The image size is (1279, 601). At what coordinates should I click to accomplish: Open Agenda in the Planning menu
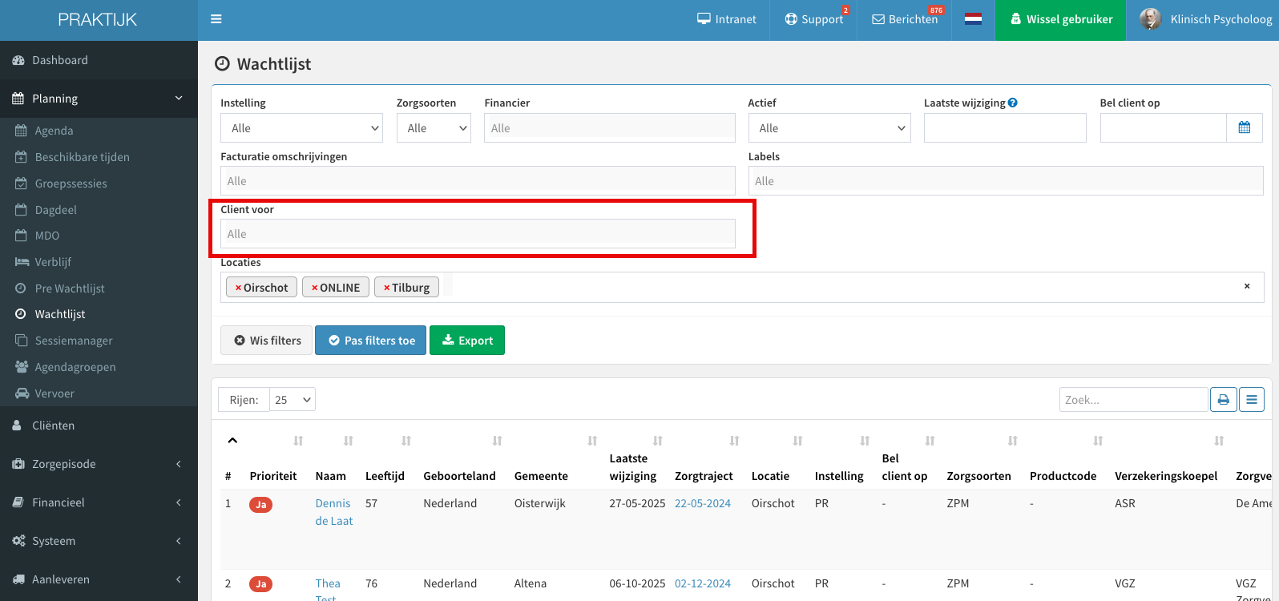click(x=54, y=131)
